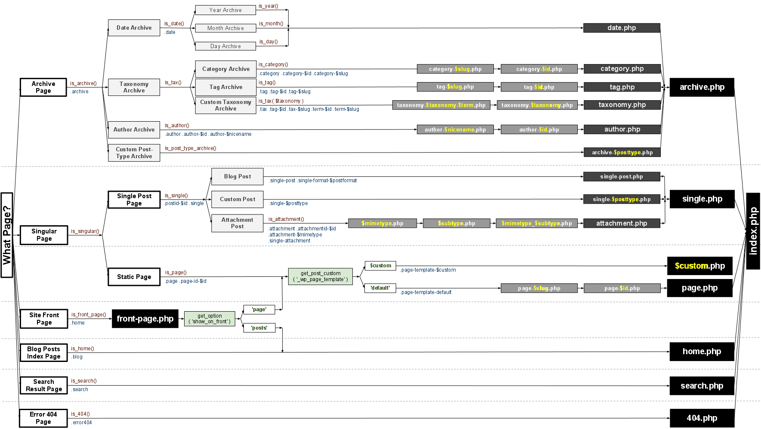Click the $custom.php template box
The height and width of the screenshot is (429, 761).
(x=700, y=266)
